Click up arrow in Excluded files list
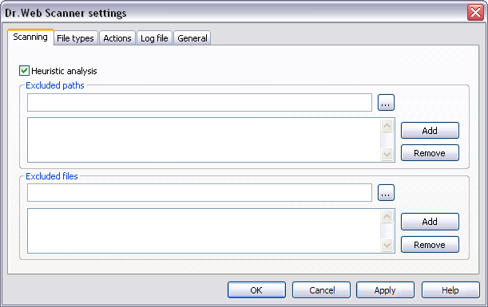 pyautogui.click(x=387, y=217)
